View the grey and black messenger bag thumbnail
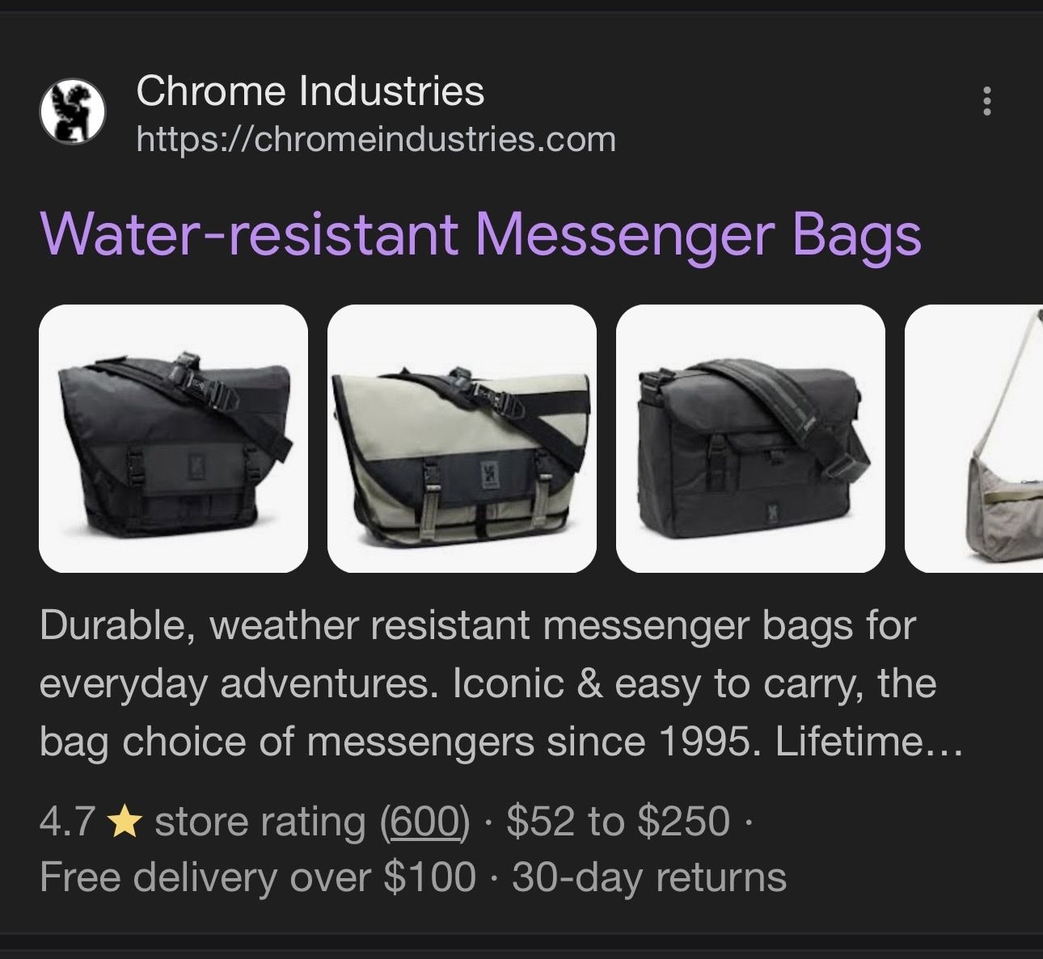 (x=462, y=439)
